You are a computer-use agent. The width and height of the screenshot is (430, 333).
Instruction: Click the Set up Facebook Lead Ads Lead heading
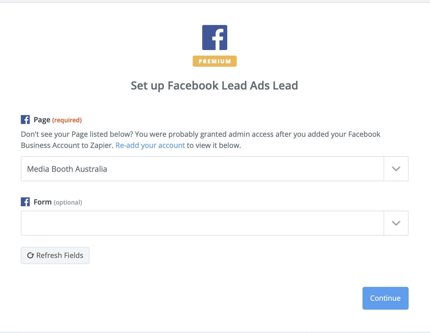(214, 86)
